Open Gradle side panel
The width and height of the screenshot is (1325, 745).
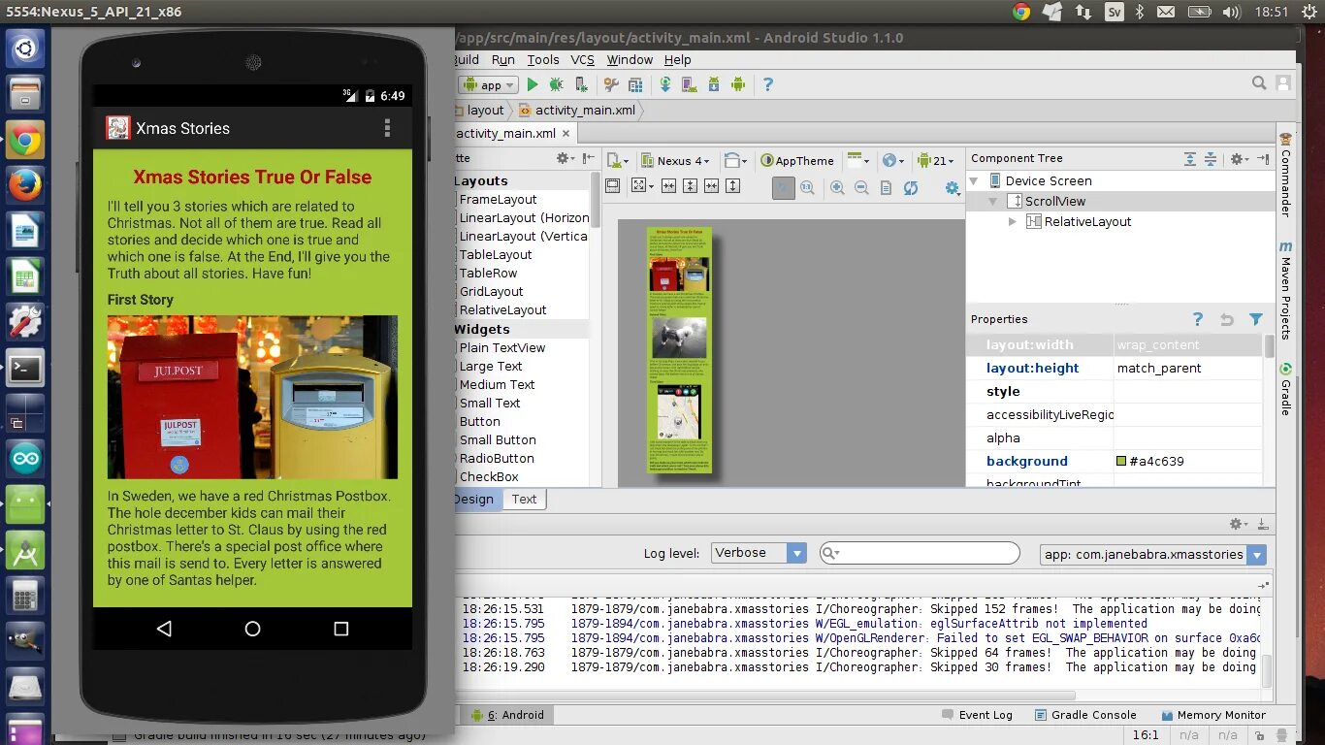tap(1285, 388)
